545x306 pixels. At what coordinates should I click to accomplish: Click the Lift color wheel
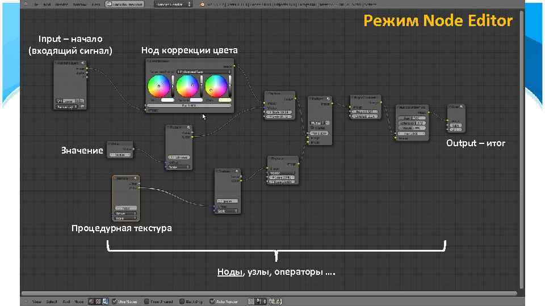click(x=159, y=86)
